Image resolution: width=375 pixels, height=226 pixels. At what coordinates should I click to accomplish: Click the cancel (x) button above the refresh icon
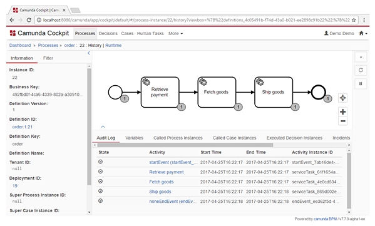click(x=361, y=57)
